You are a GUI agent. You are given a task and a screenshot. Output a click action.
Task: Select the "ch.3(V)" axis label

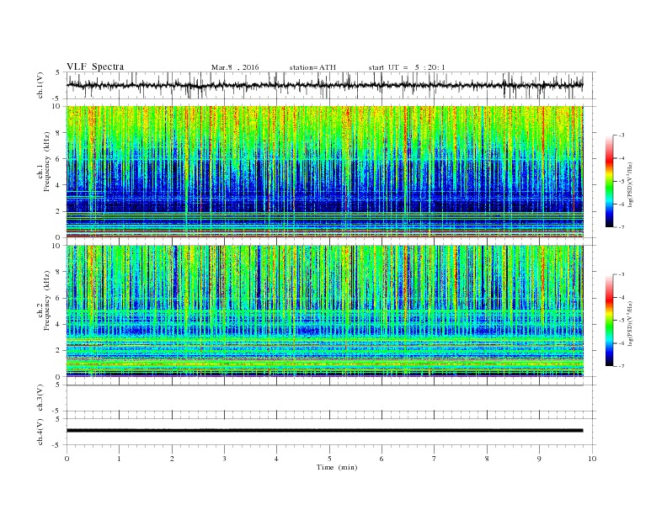pyautogui.click(x=40, y=398)
